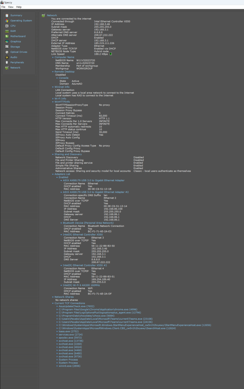Select the RAM module icon in sidebar
Screen dimensions: 244x389
(7, 31)
